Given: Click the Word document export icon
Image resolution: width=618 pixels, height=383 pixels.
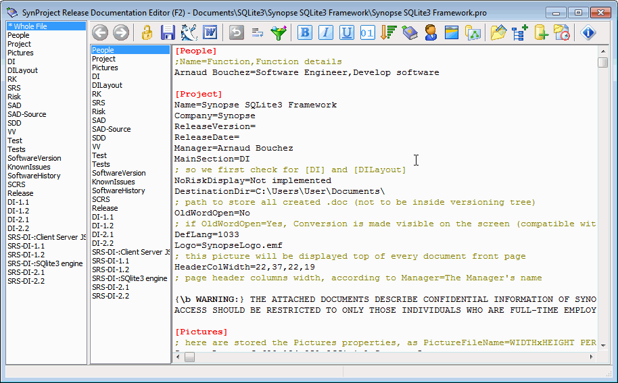Looking at the screenshot, I should (x=210, y=32).
